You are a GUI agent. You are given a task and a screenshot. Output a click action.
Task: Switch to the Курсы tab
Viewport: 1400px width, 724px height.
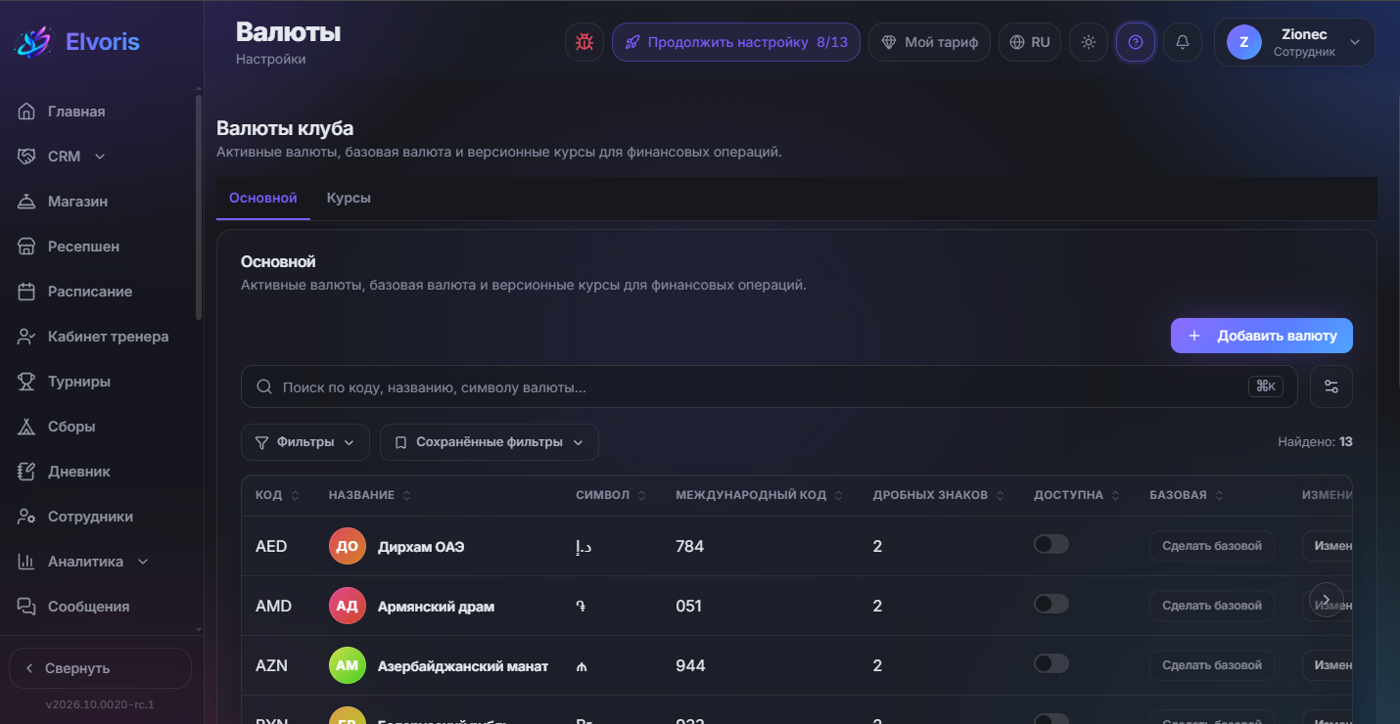tap(349, 198)
